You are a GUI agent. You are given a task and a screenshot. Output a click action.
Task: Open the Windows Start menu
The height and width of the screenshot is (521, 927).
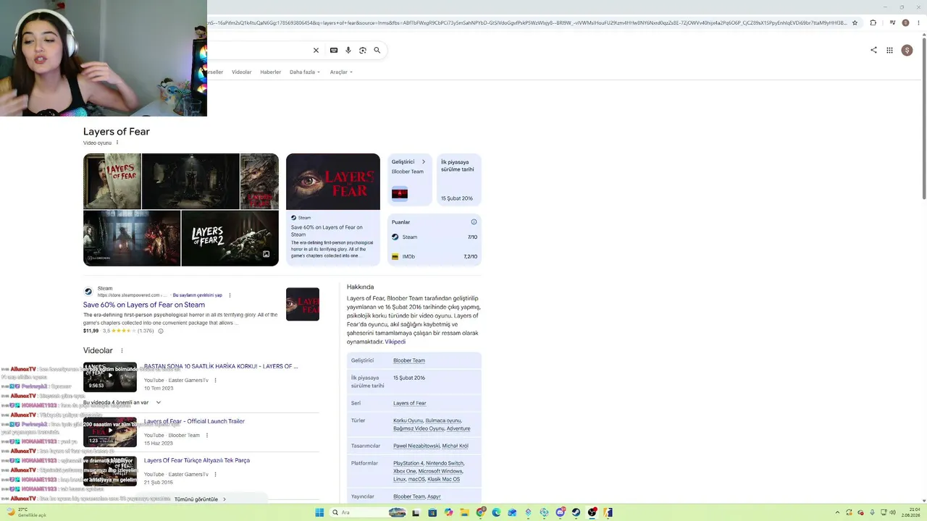tap(319, 512)
